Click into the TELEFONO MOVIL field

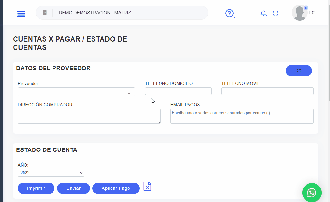(x=267, y=91)
